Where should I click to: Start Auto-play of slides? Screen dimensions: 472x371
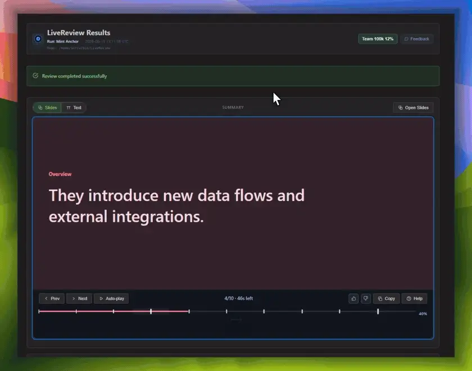[x=111, y=299]
